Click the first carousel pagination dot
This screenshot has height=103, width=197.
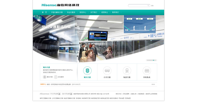(x=148, y=60)
